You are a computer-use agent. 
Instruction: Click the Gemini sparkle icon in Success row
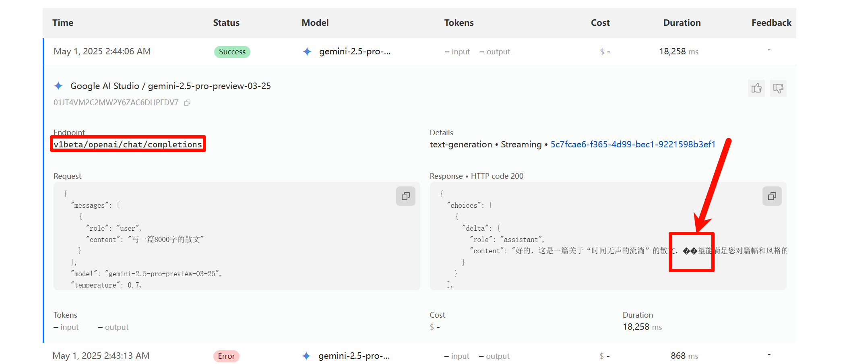[307, 52]
